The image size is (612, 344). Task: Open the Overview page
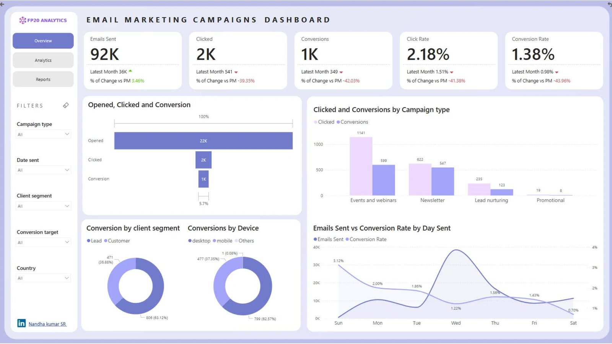43,41
